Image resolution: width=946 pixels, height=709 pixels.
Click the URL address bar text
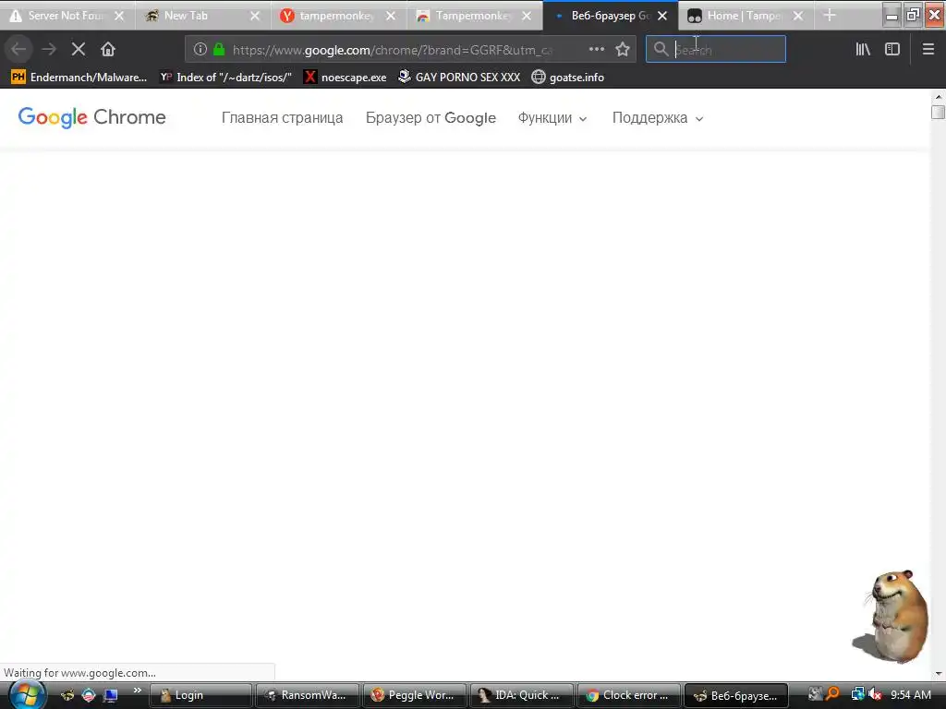click(x=392, y=50)
